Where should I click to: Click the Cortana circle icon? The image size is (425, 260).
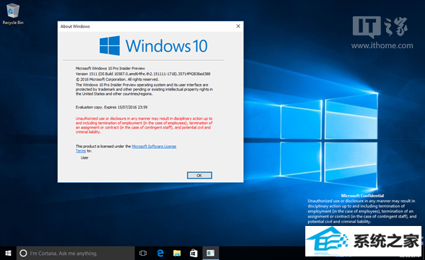click(23, 253)
